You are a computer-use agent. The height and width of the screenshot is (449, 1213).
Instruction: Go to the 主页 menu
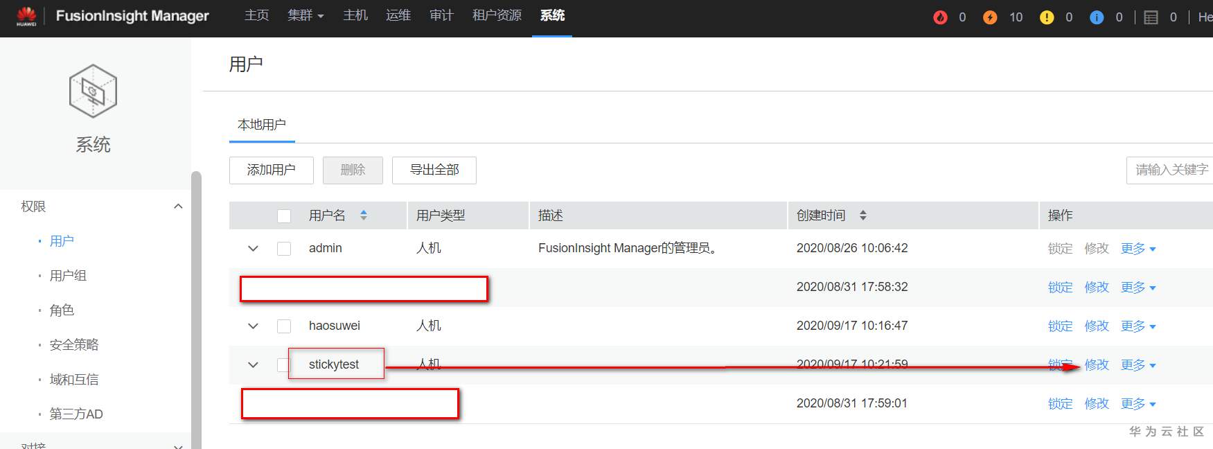click(256, 15)
